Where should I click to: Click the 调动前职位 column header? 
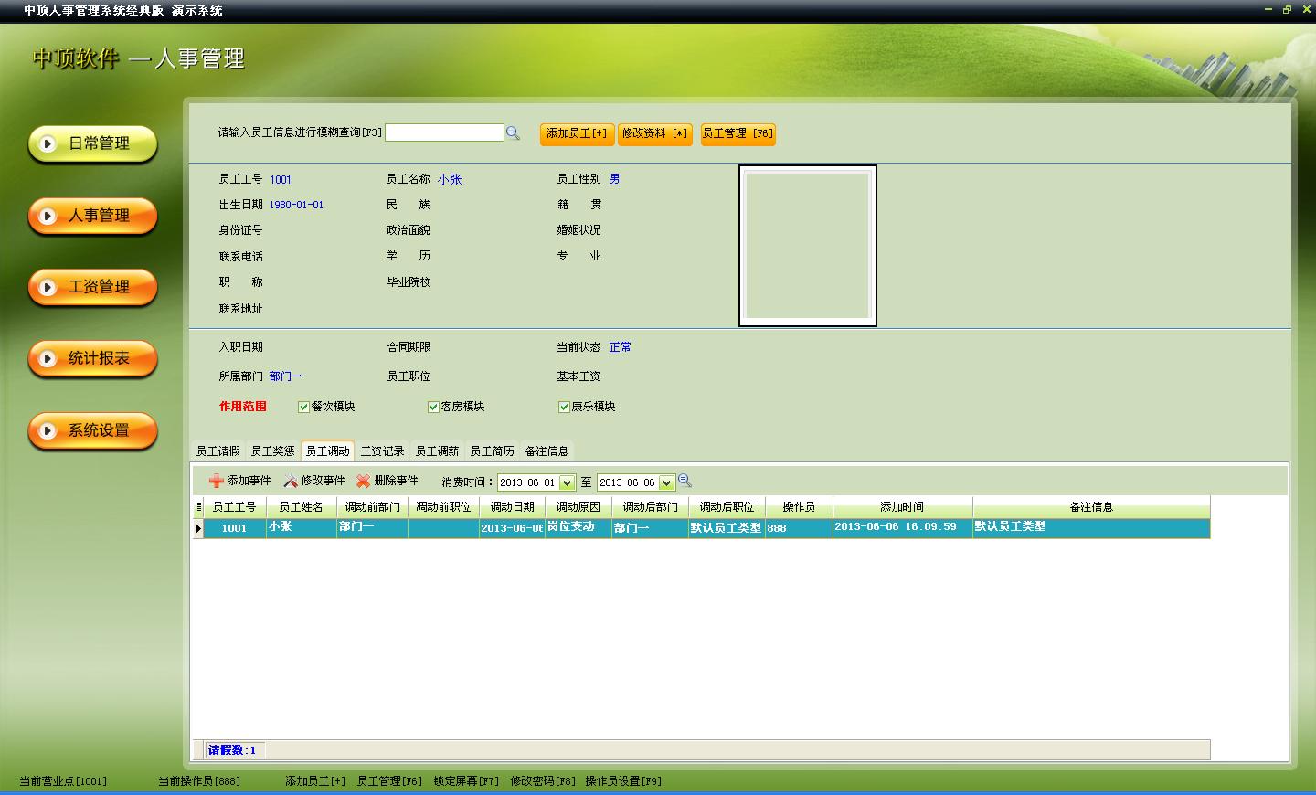pos(444,507)
